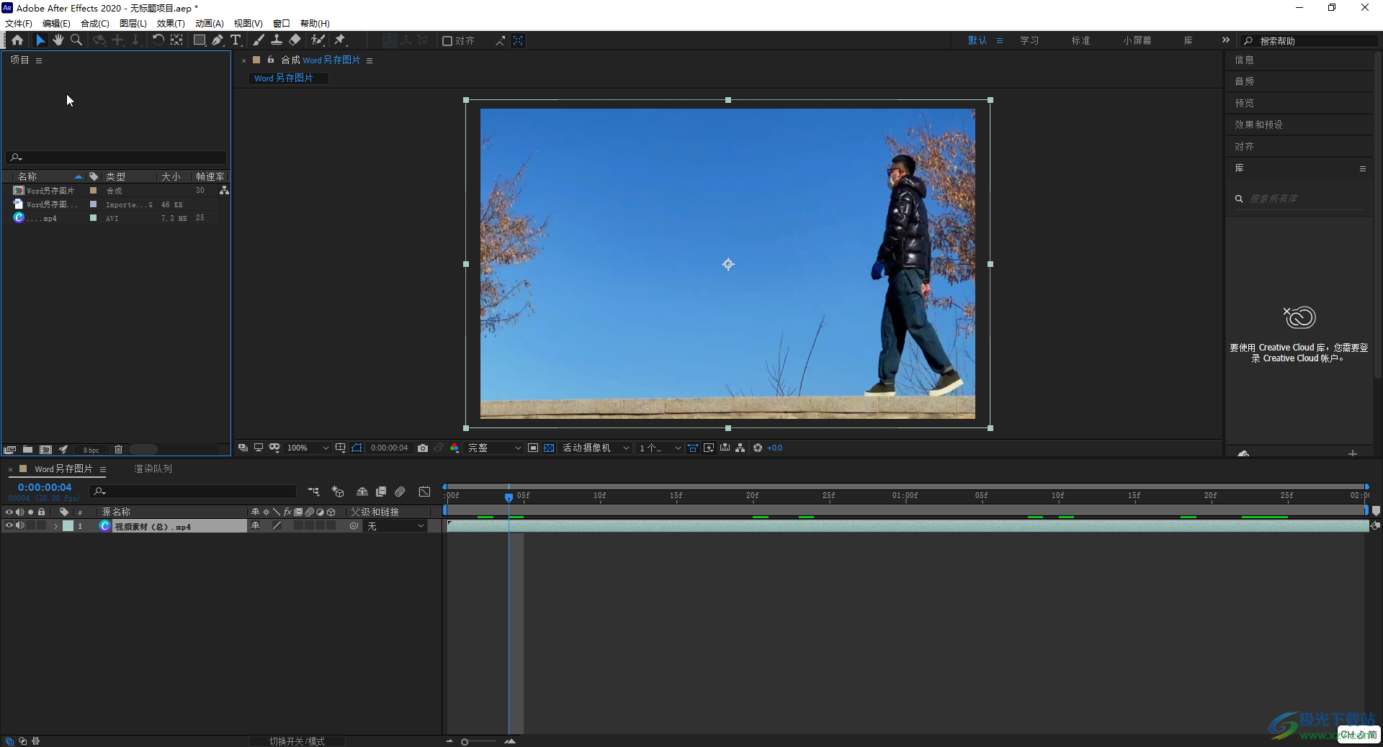
Task: Enable the 对齐 snapping checkbox
Action: point(447,41)
